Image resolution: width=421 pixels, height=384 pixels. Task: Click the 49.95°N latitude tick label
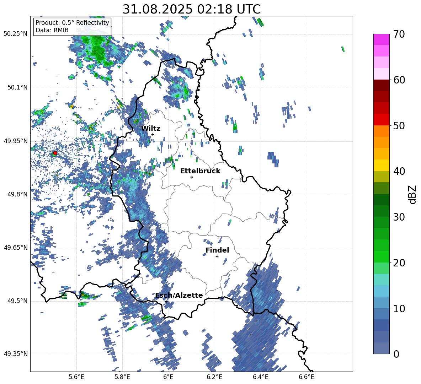16,141
